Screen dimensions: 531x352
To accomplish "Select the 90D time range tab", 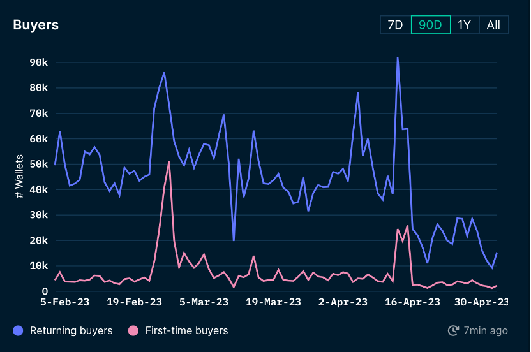I will coord(430,25).
